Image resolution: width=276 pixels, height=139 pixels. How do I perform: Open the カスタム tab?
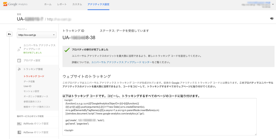click(77, 4)
